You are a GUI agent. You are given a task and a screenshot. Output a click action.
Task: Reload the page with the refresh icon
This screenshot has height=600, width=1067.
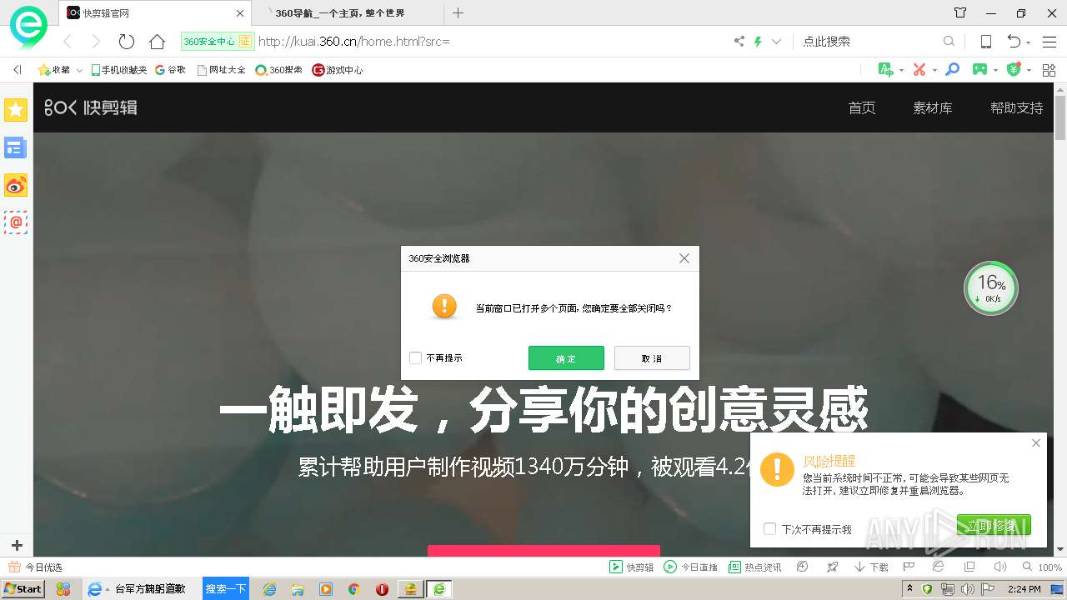(126, 41)
